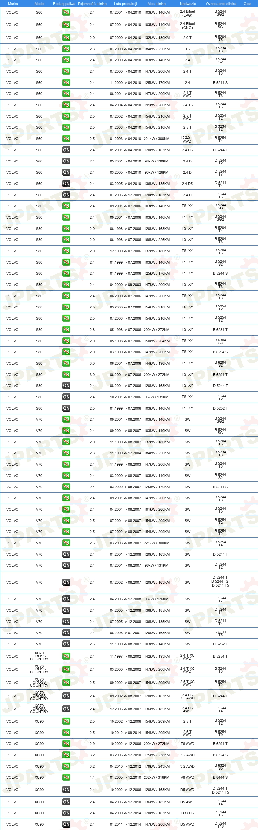Click the Nadwozie column header
258x830 pixels.
pyautogui.click(x=188, y=4)
